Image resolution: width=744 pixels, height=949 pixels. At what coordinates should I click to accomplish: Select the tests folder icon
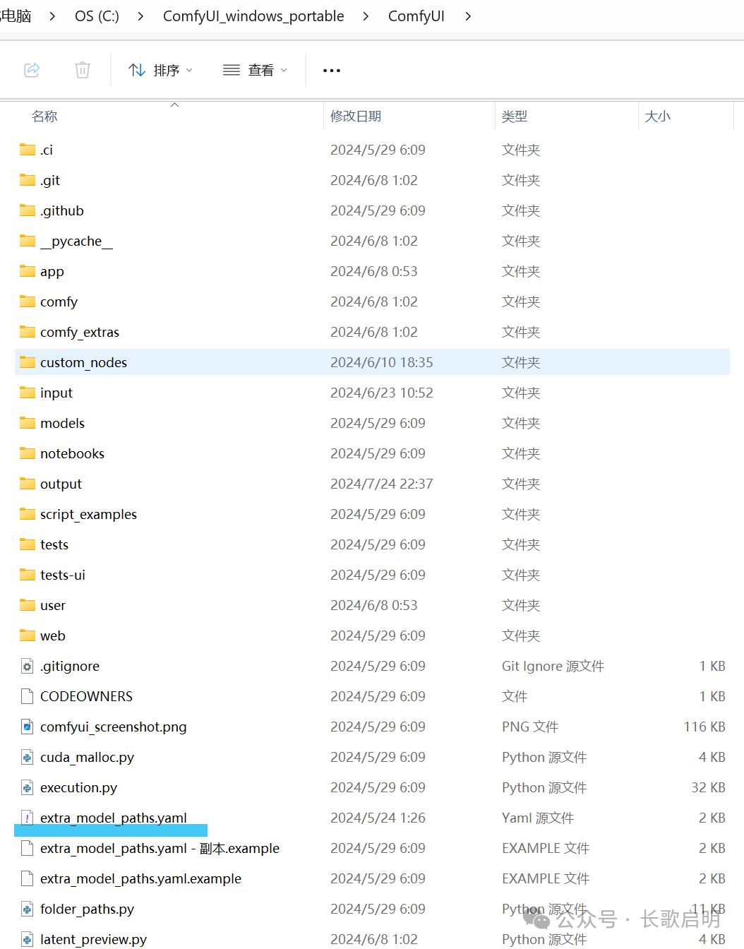tap(28, 544)
